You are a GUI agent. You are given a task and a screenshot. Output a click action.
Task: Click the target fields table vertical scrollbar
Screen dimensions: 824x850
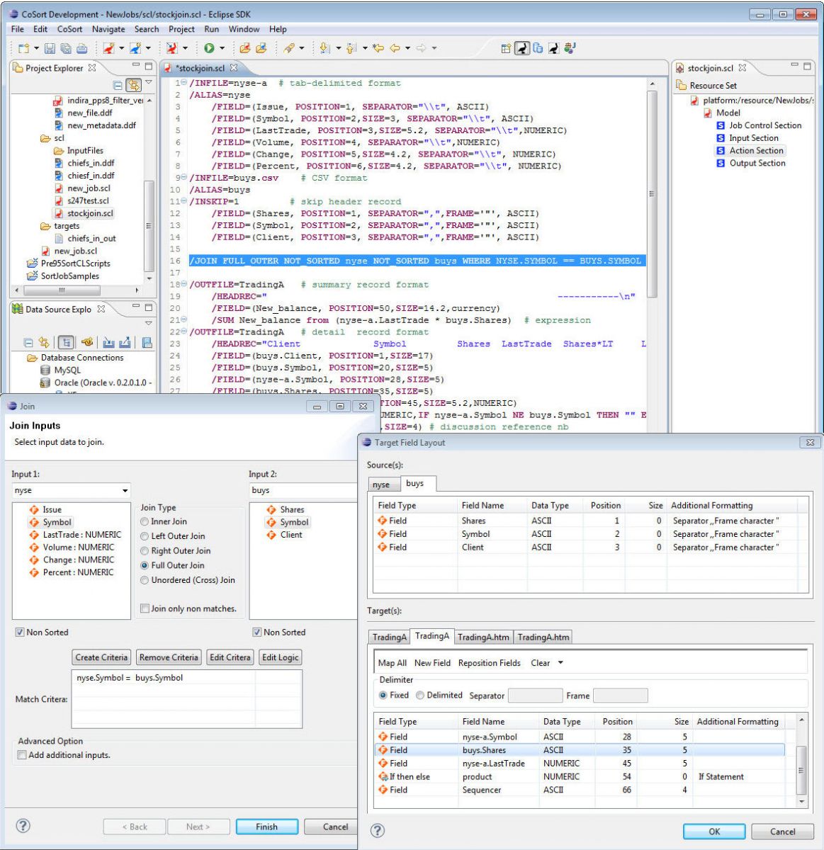pyautogui.click(x=802, y=770)
